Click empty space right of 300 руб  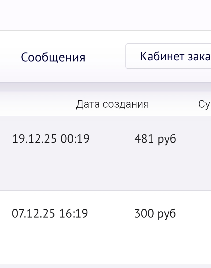click(193, 214)
